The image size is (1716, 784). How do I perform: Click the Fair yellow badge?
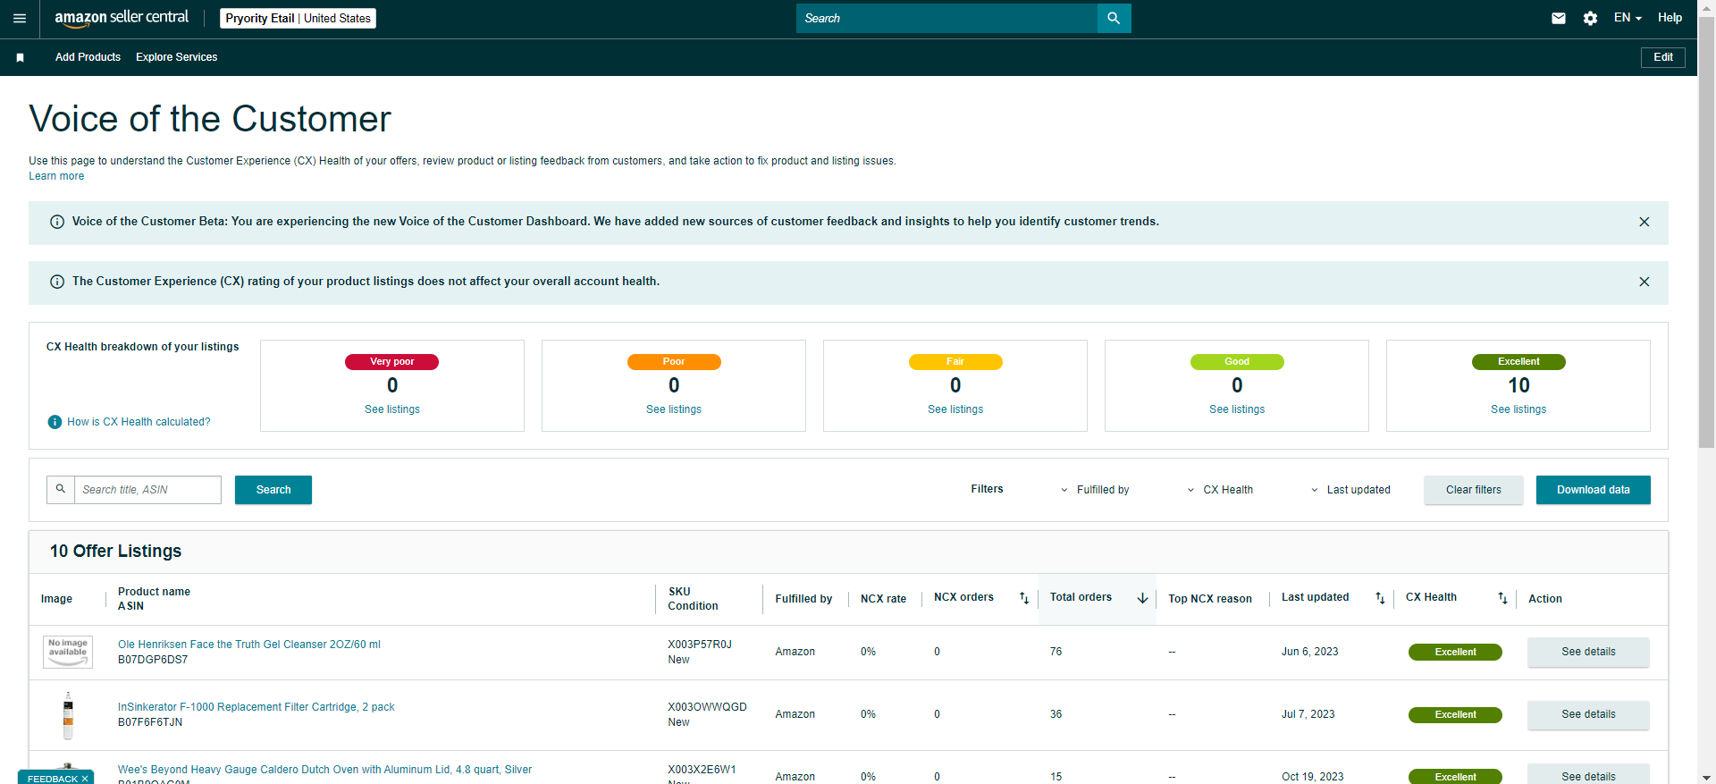click(955, 362)
